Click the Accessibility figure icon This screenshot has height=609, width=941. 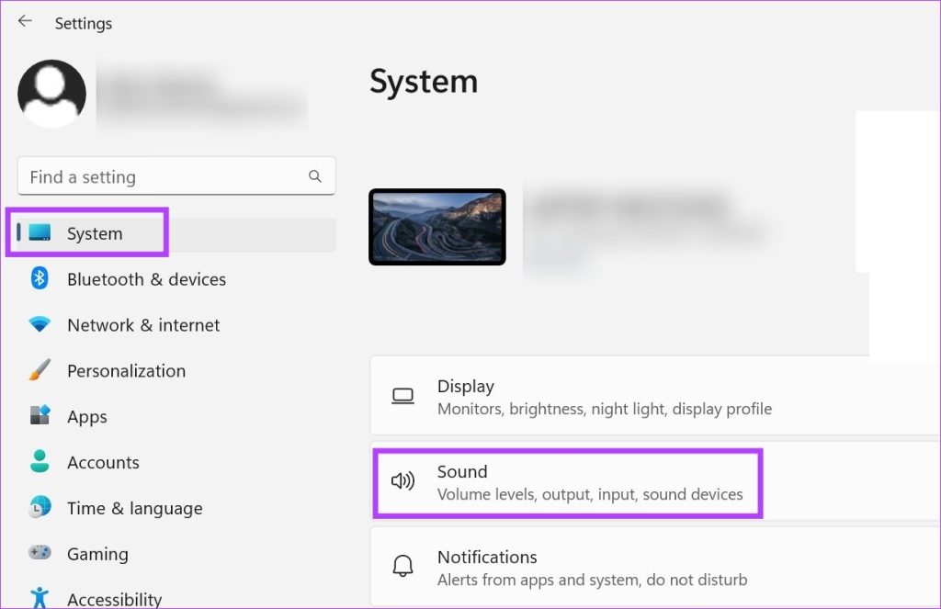[x=40, y=597]
